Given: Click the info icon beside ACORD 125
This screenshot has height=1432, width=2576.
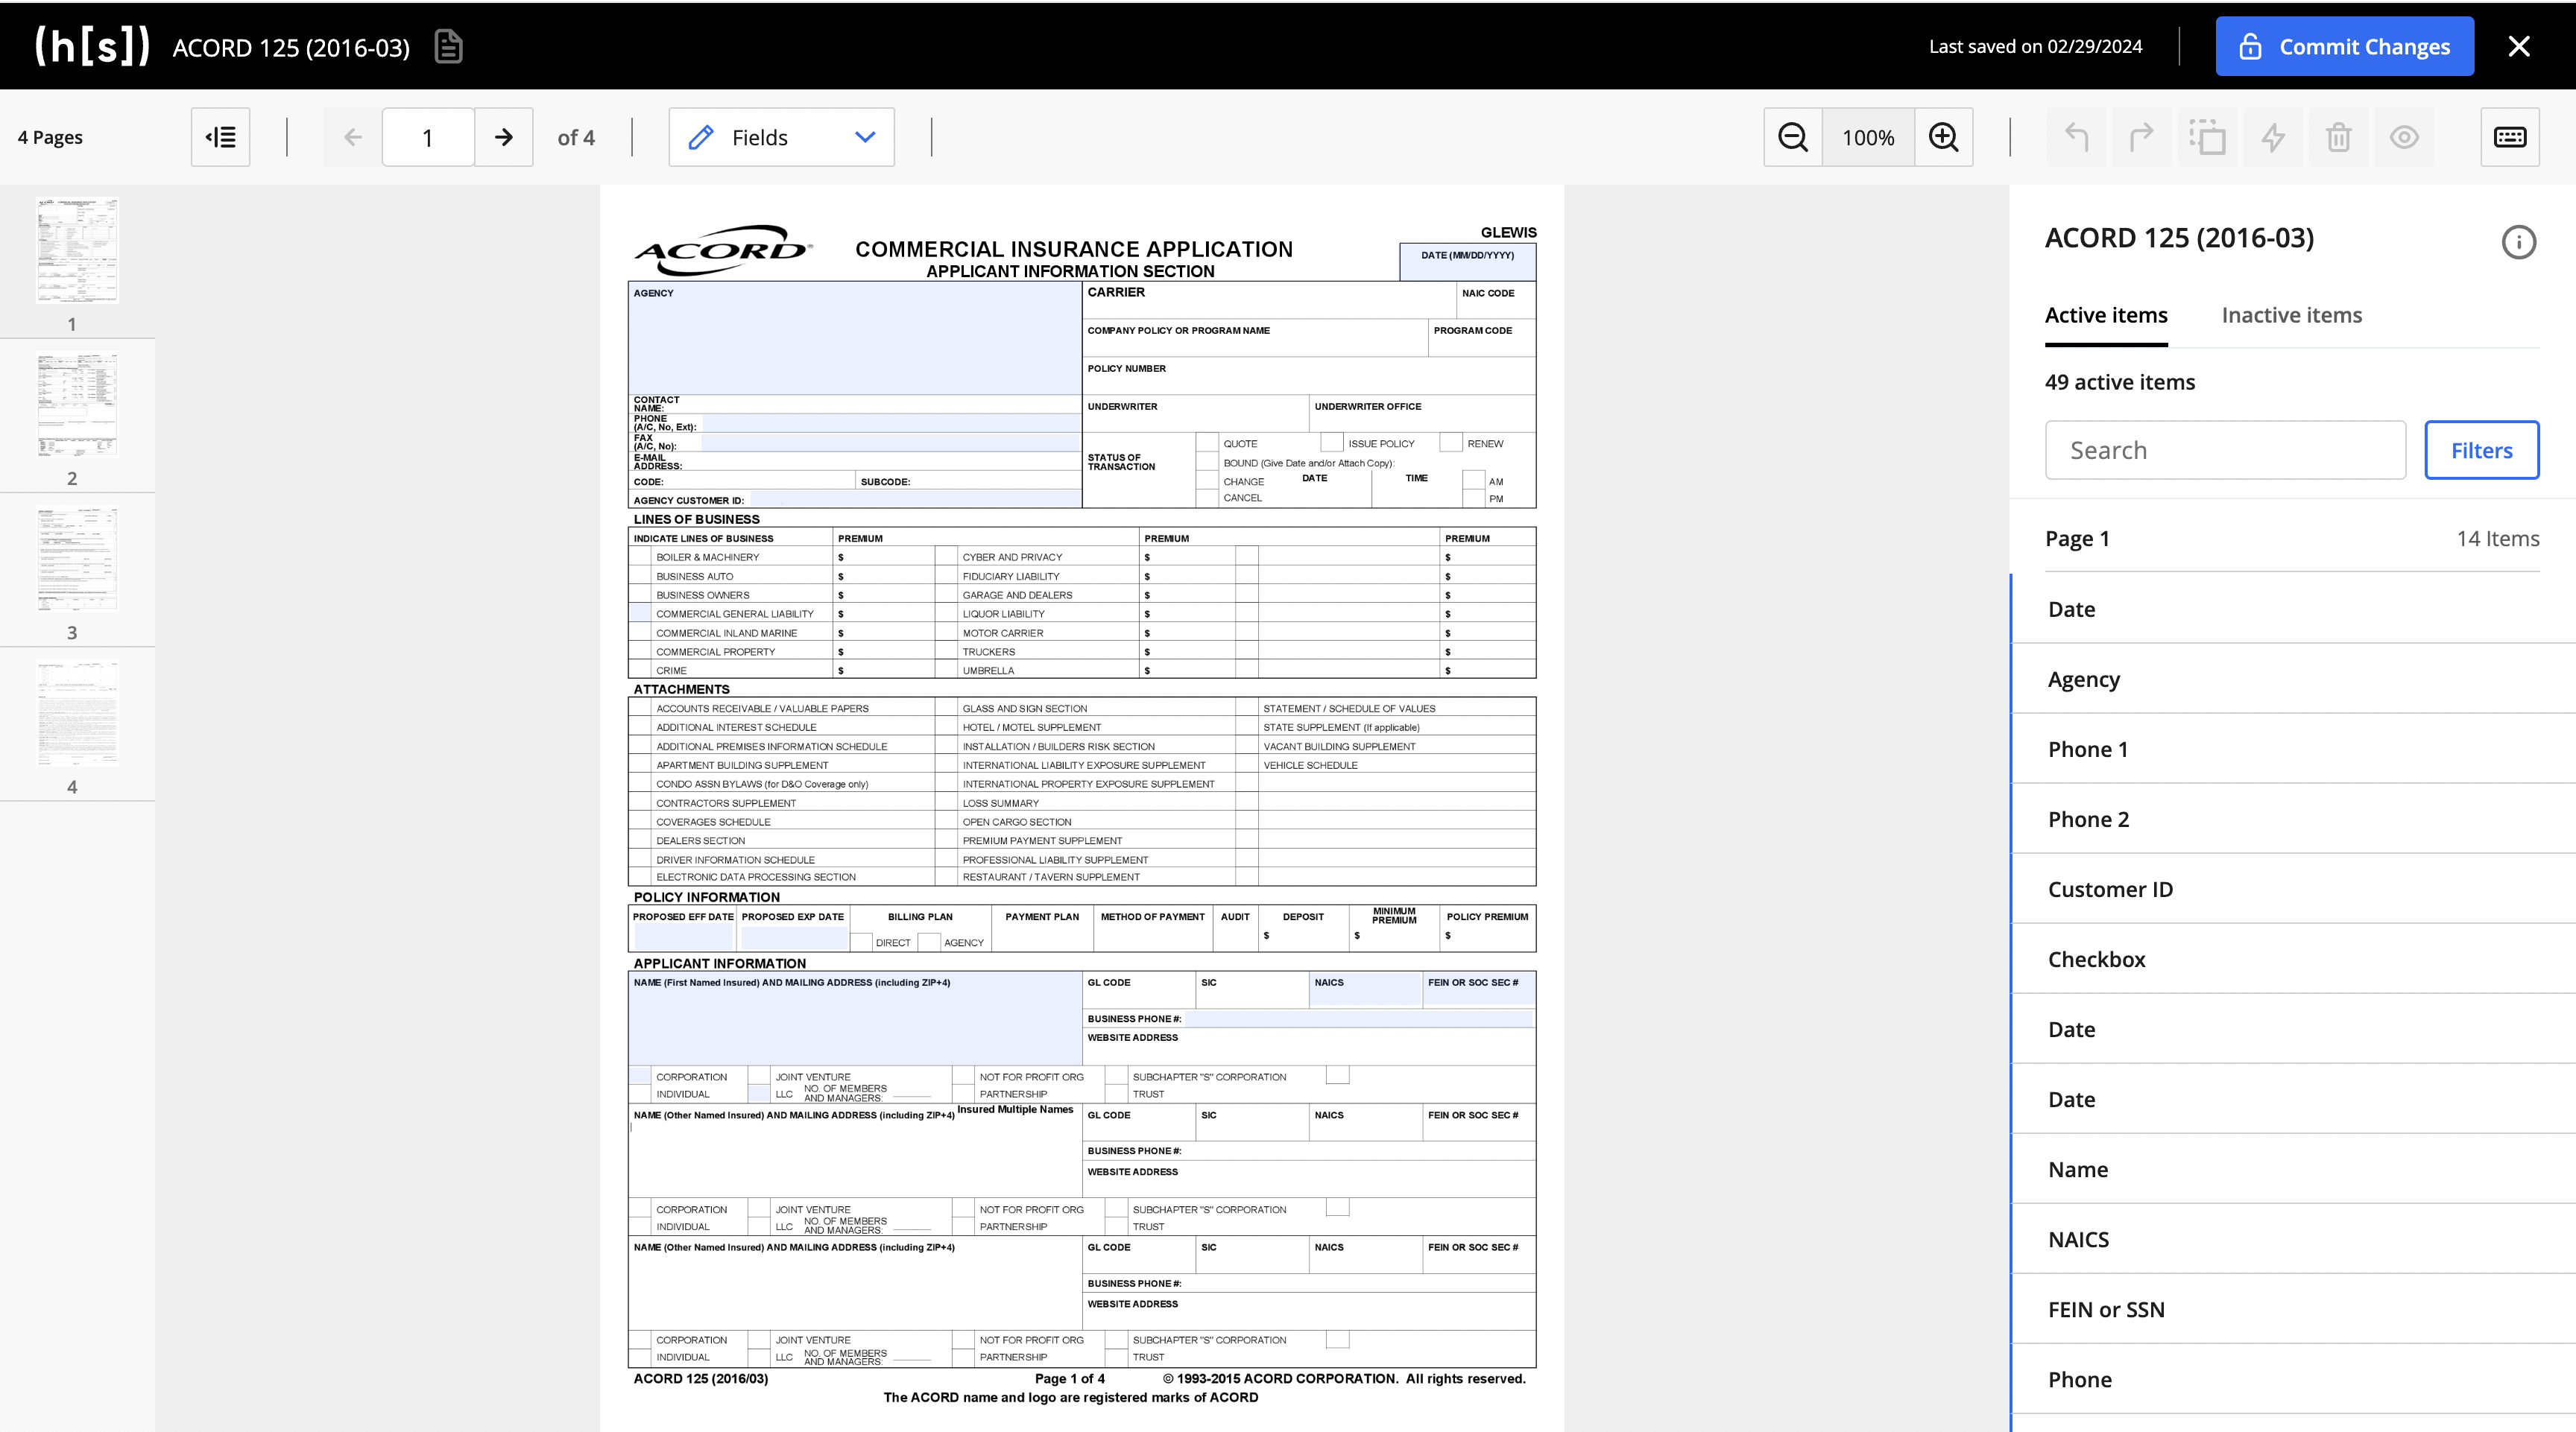Looking at the screenshot, I should coord(2518,242).
